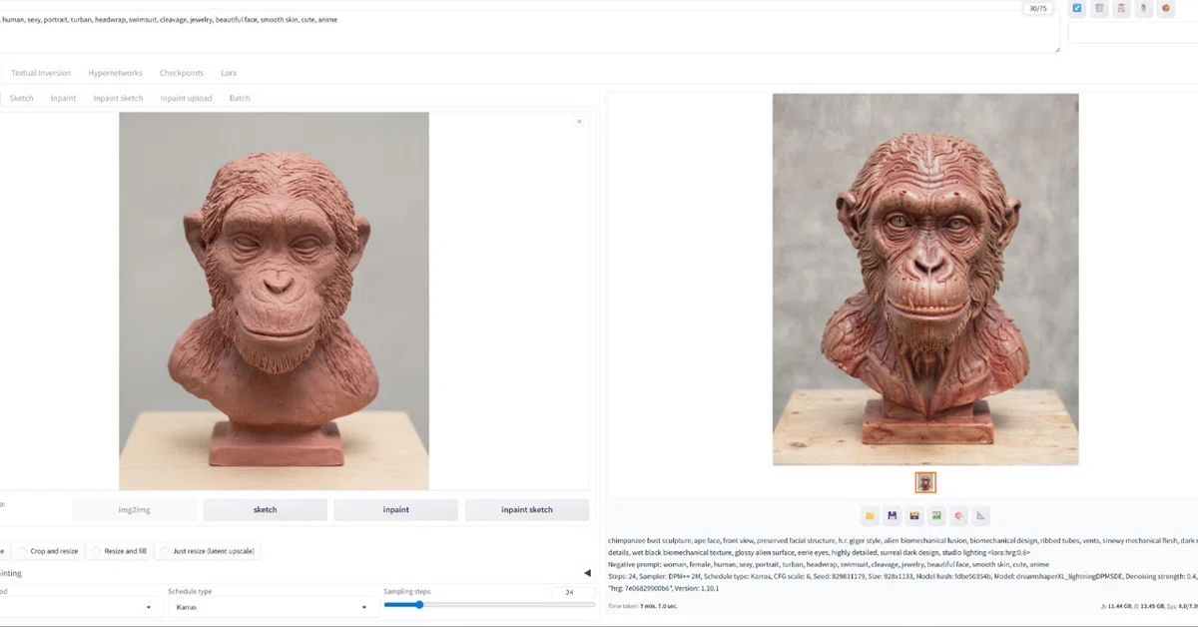Click the 30/75 token counter
Image resolution: width=1198 pixels, height=627 pixels.
pos(1036,8)
